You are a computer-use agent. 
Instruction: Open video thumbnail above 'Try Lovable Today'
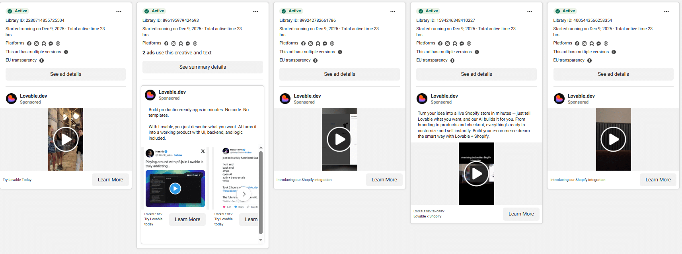coord(66,139)
